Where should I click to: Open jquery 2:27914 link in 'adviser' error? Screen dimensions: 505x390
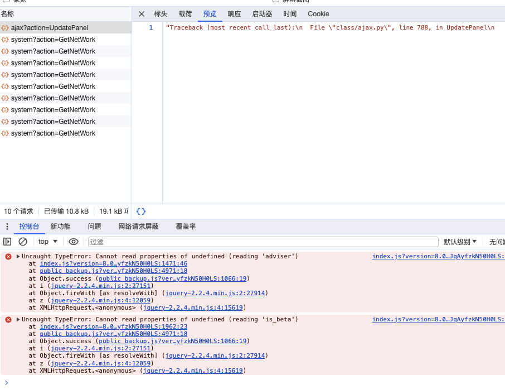[215, 293]
